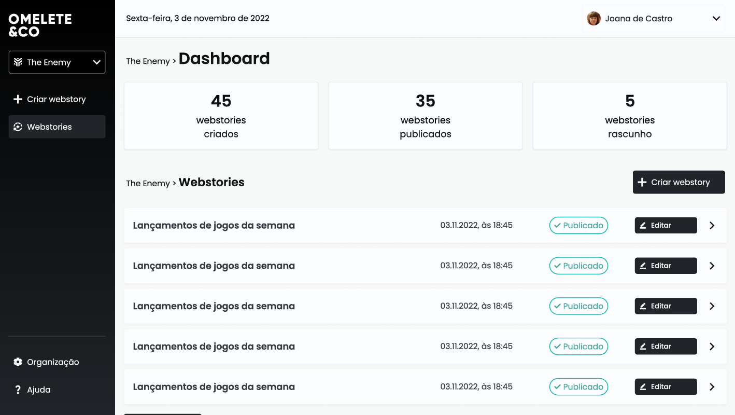
Task: Toggle the Publicado status on the second webstory
Action: point(578,266)
